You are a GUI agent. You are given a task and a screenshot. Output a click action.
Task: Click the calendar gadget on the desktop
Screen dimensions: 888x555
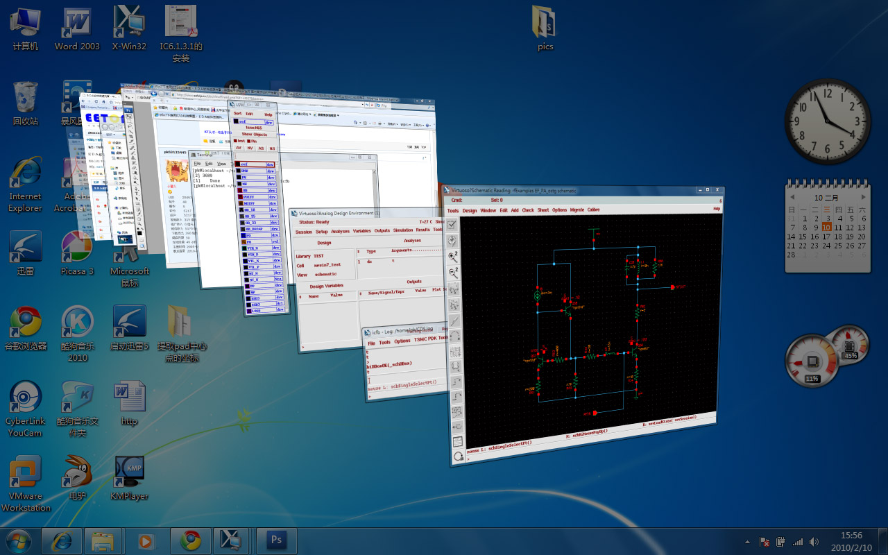[826, 227]
